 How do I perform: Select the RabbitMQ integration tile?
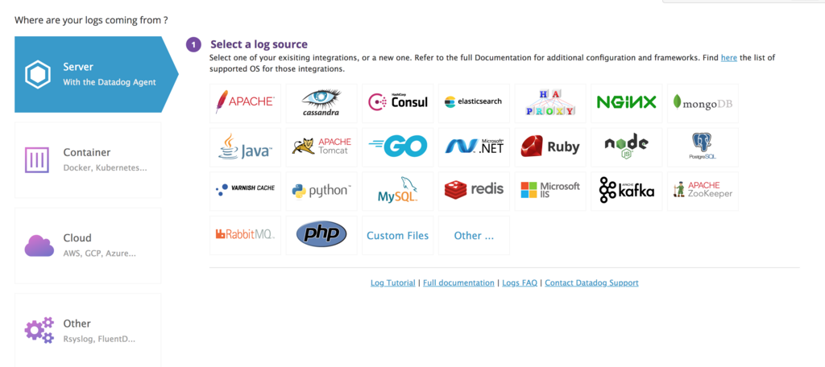point(245,235)
